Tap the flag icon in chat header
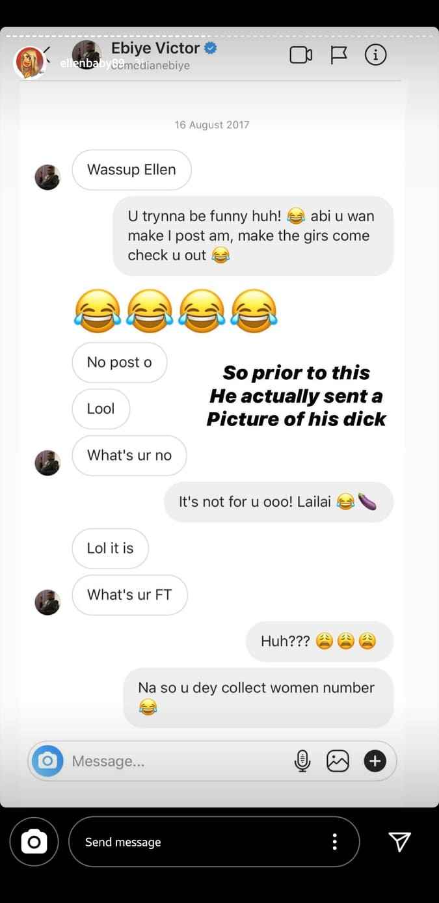This screenshot has height=903, width=439. pos(339,55)
